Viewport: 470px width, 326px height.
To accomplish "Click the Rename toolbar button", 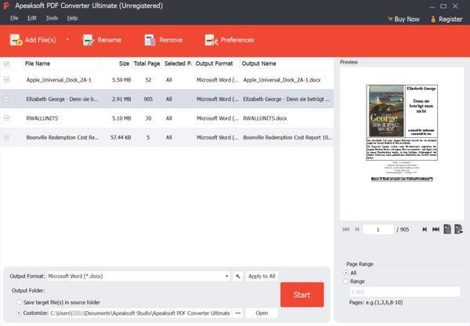I will pyautogui.click(x=101, y=40).
